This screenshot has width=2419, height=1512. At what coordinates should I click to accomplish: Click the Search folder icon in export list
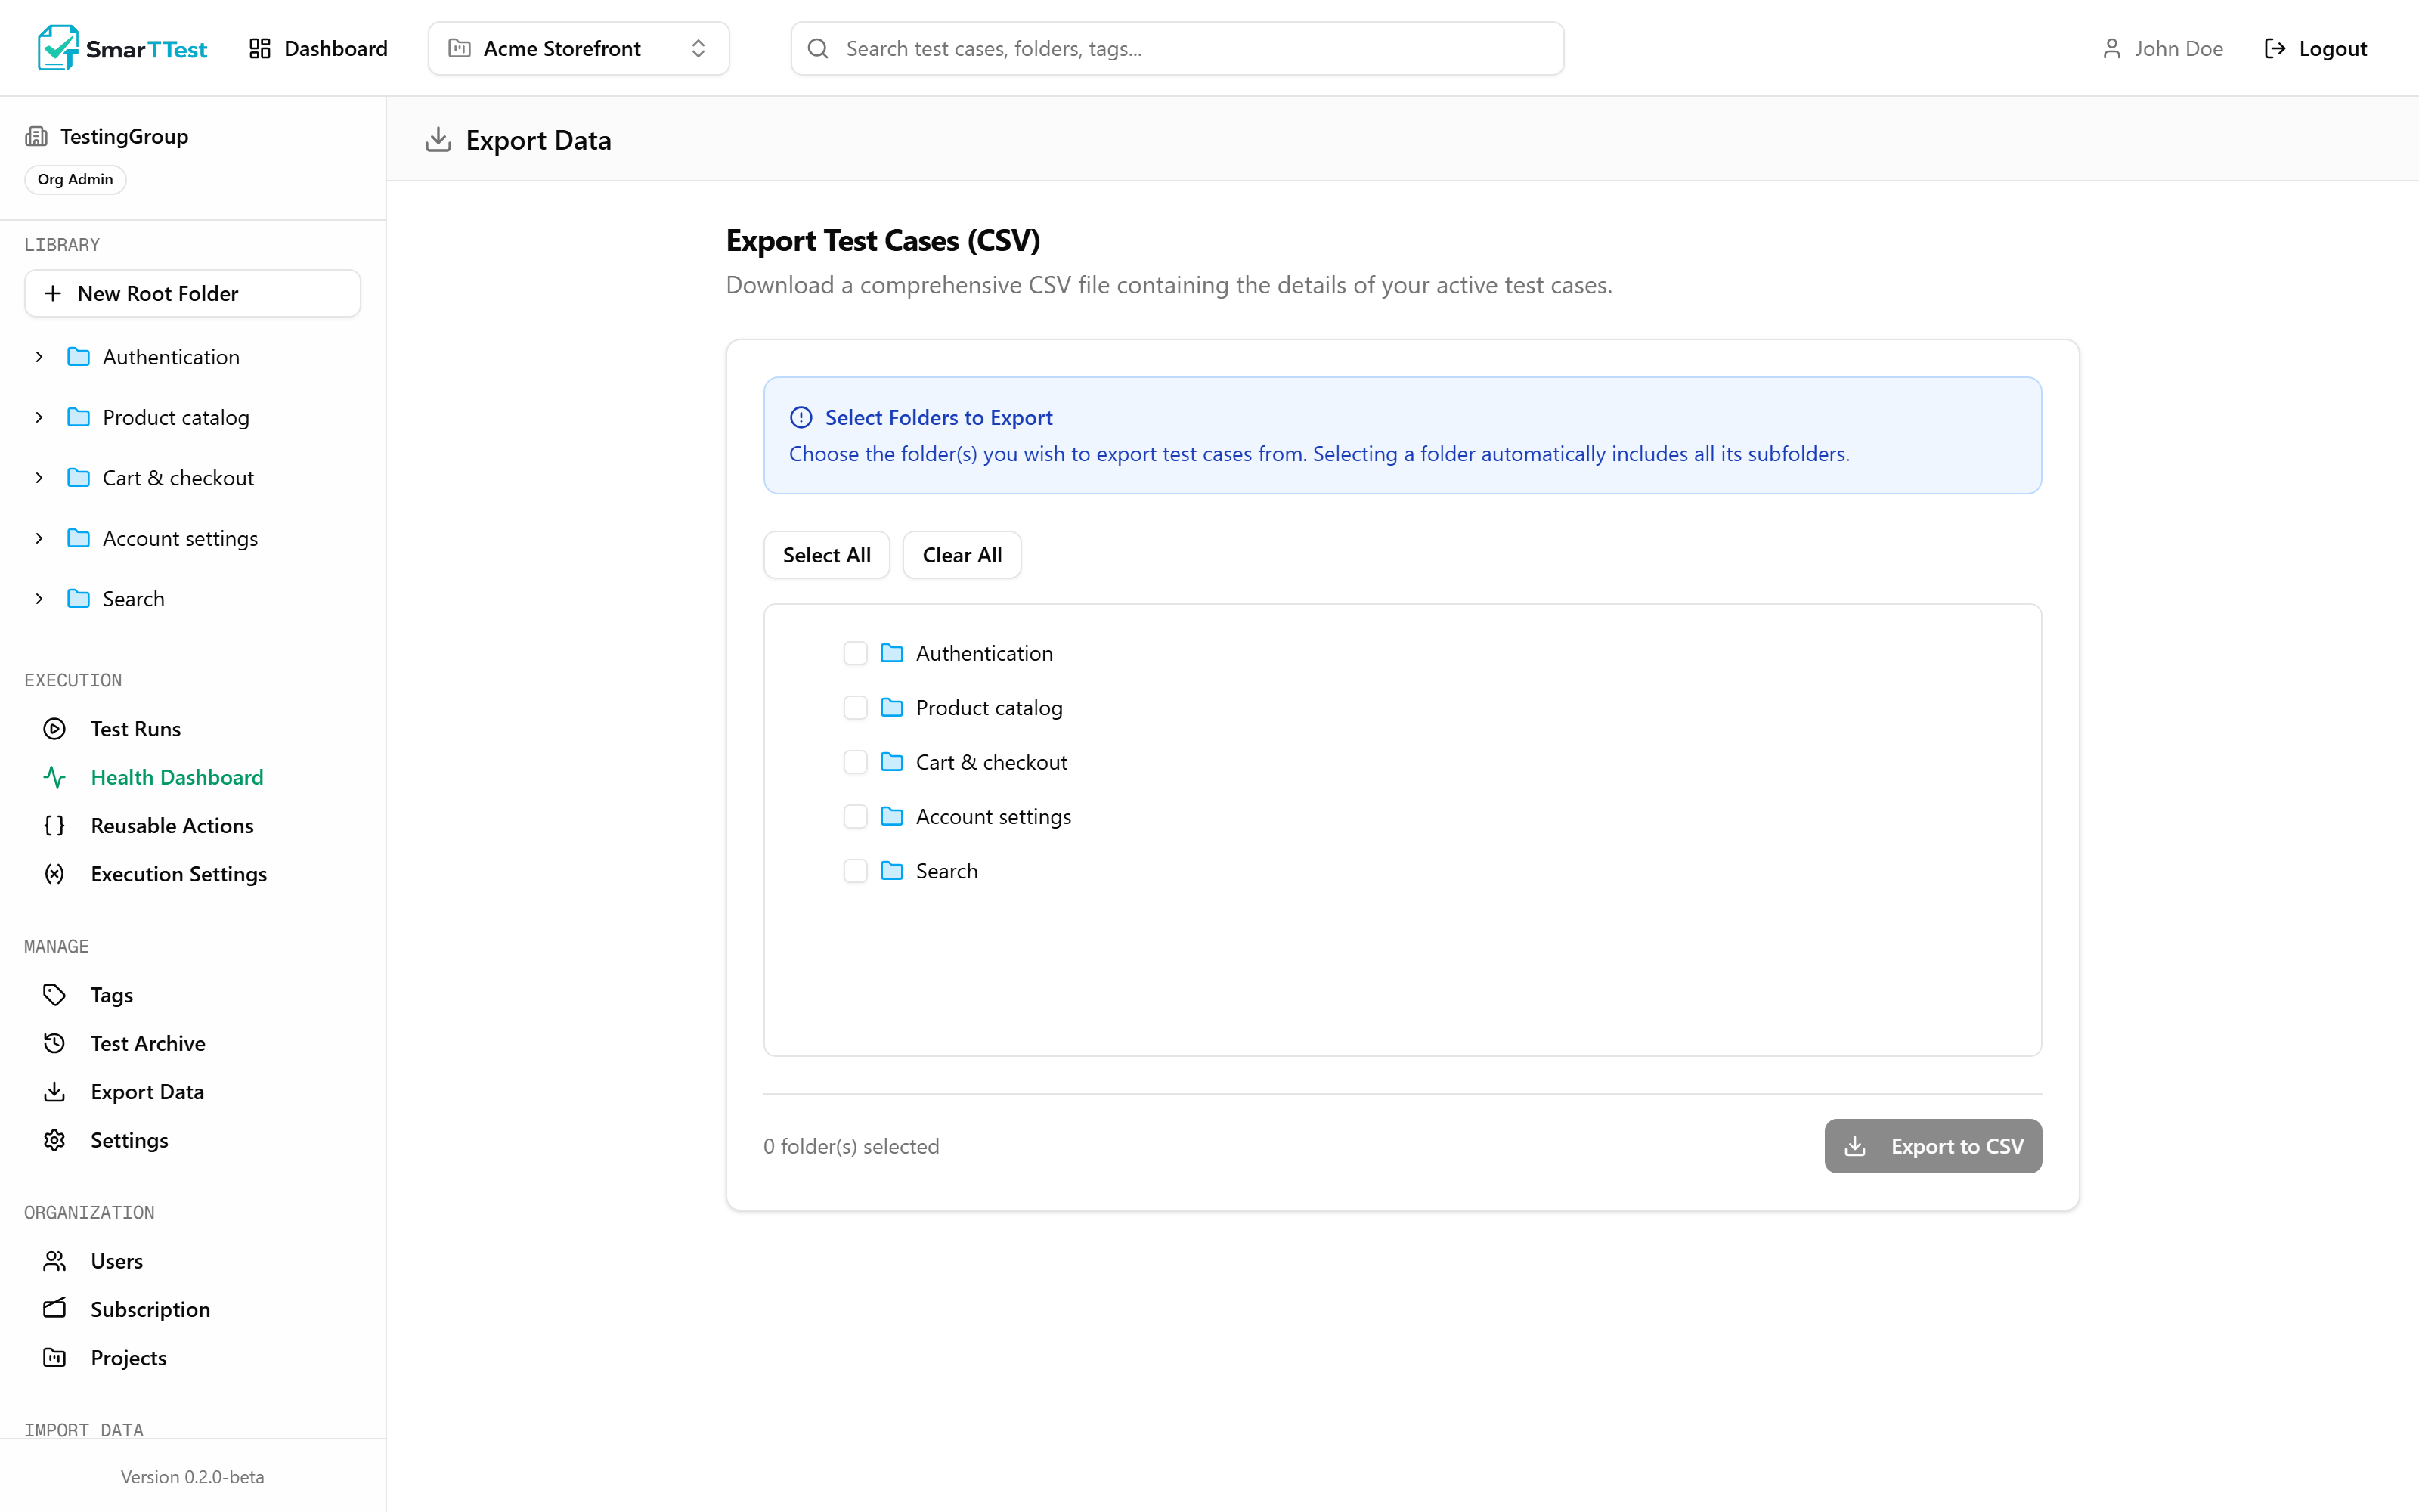pyautogui.click(x=892, y=871)
